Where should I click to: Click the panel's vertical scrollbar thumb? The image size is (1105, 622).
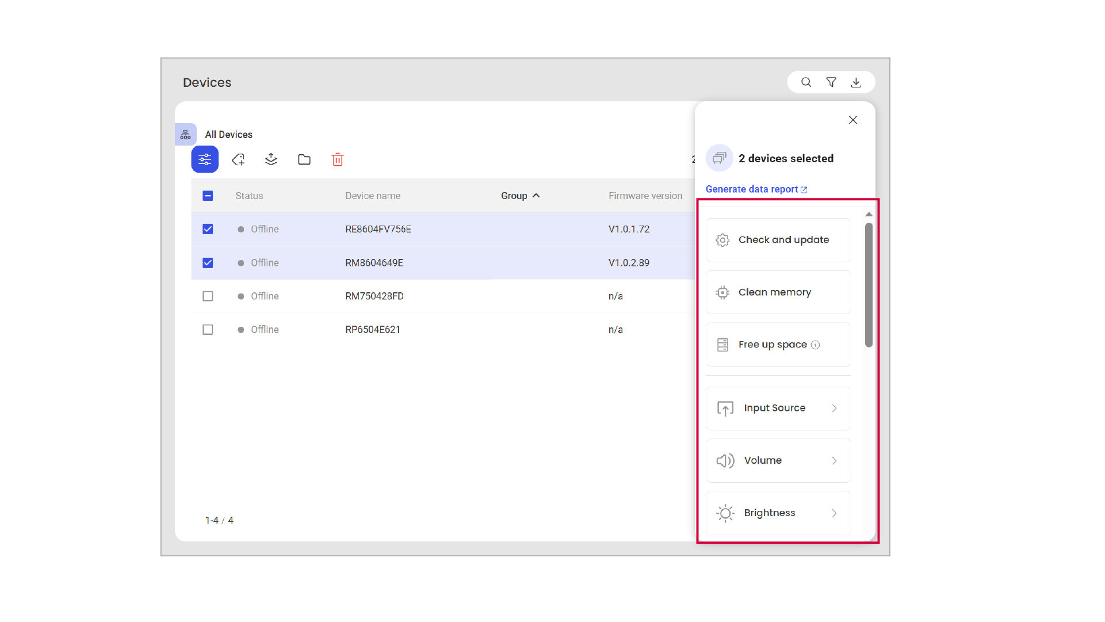click(869, 285)
